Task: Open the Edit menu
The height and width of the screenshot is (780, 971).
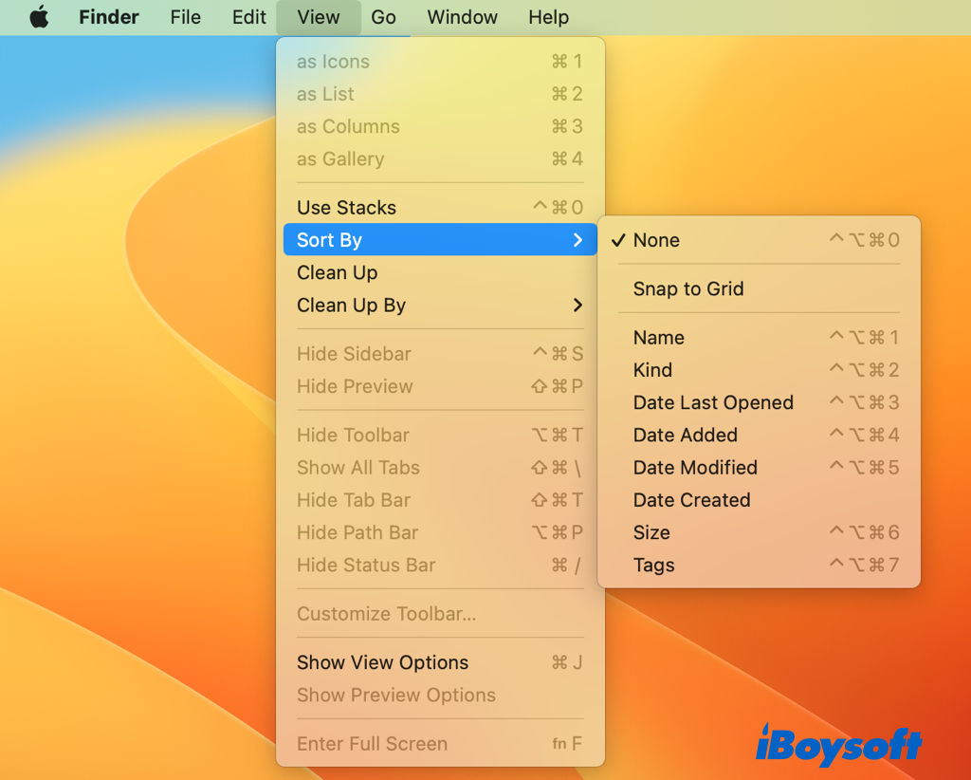Action: [x=247, y=16]
